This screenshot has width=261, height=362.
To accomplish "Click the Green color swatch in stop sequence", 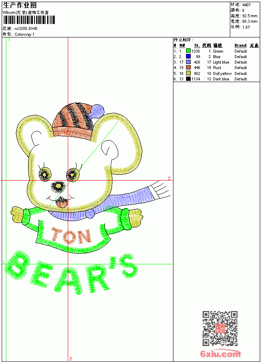I will pyautogui.click(x=188, y=51).
